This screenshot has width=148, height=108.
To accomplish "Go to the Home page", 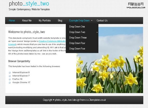I will (12, 21).
